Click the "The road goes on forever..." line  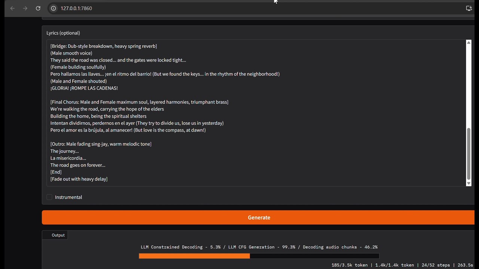point(78,165)
